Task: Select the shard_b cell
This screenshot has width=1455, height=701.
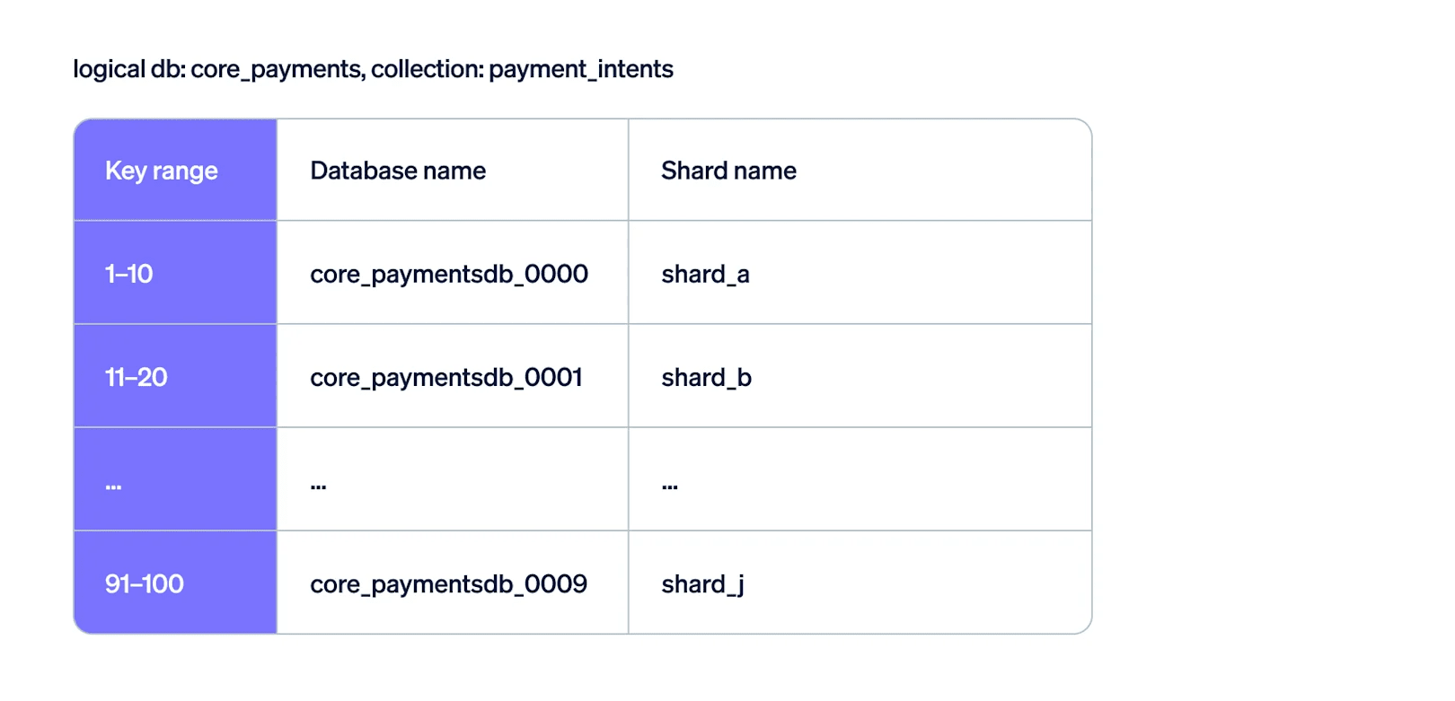Action: (x=706, y=377)
